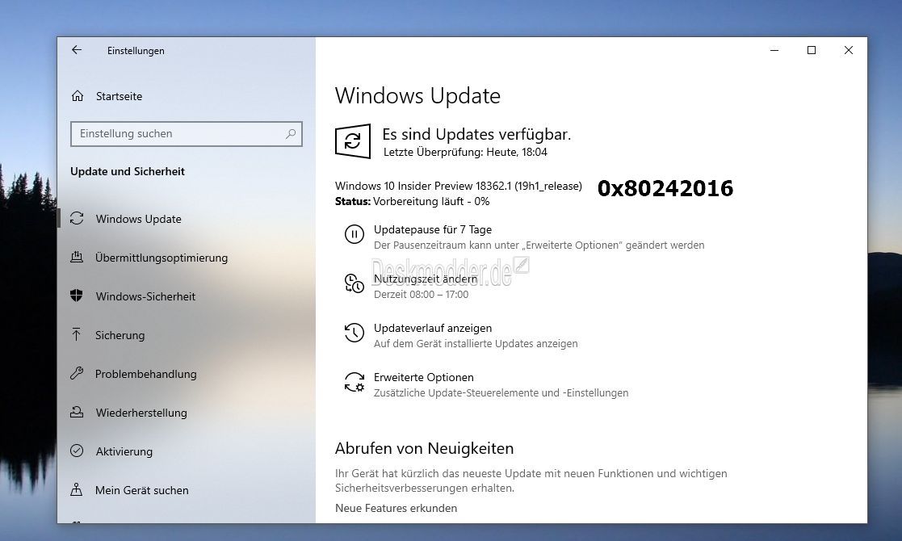The width and height of the screenshot is (902, 541).
Task: Open Nutzungszeit ändern
Action: (x=425, y=279)
